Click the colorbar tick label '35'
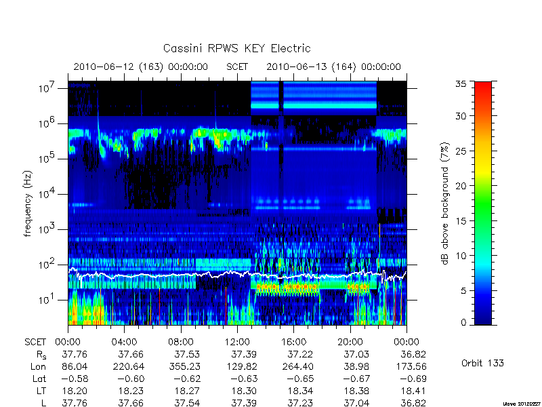 [x=461, y=84]
